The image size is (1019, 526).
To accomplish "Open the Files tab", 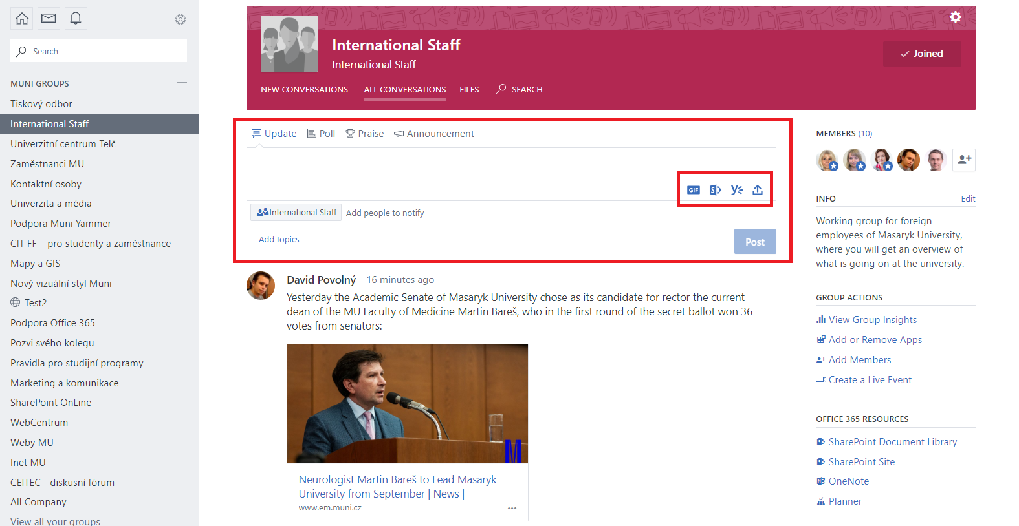I will [469, 90].
